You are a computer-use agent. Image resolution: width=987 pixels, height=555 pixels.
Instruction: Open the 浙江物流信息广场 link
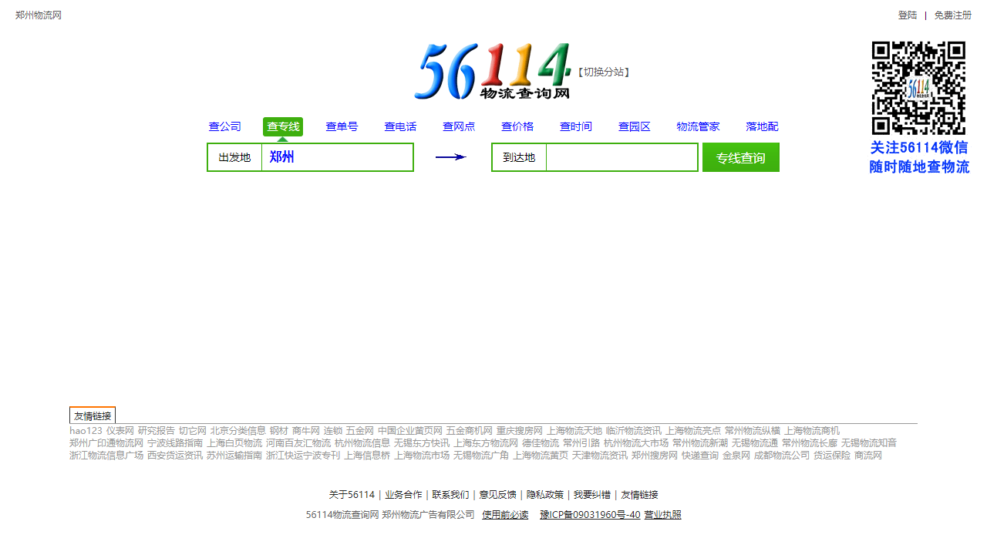pyautogui.click(x=106, y=456)
